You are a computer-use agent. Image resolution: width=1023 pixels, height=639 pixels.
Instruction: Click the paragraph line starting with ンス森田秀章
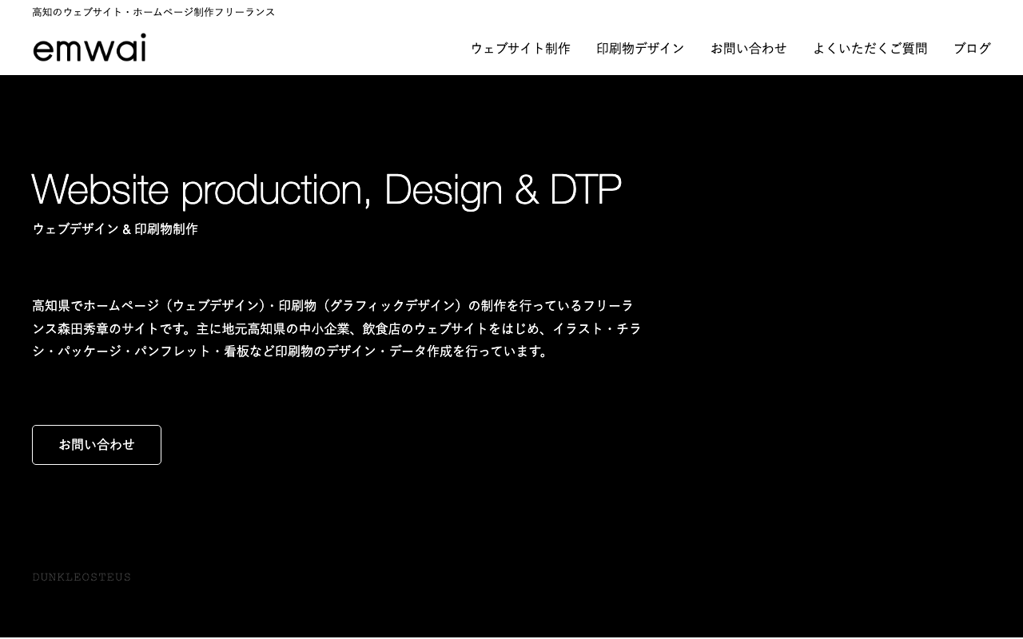point(336,328)
